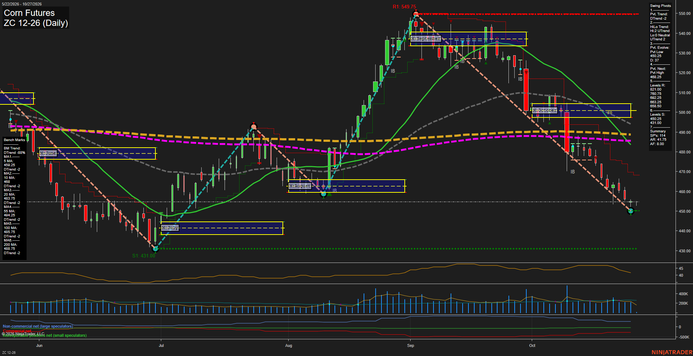
Task: Click the NINJATRADER logo
Action: point(672,352)
